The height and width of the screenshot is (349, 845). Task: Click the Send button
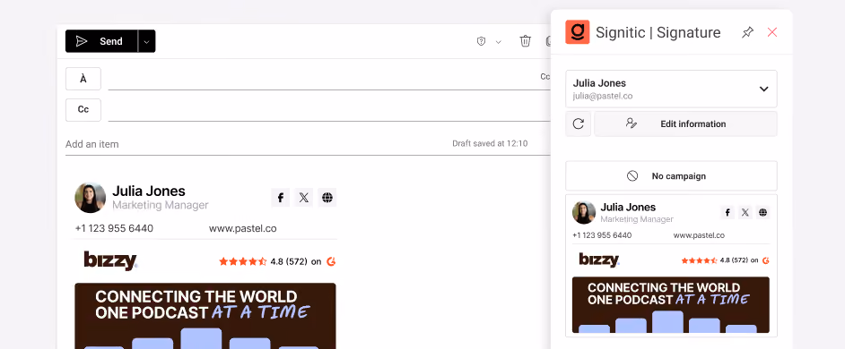click(x=101, y=41)
